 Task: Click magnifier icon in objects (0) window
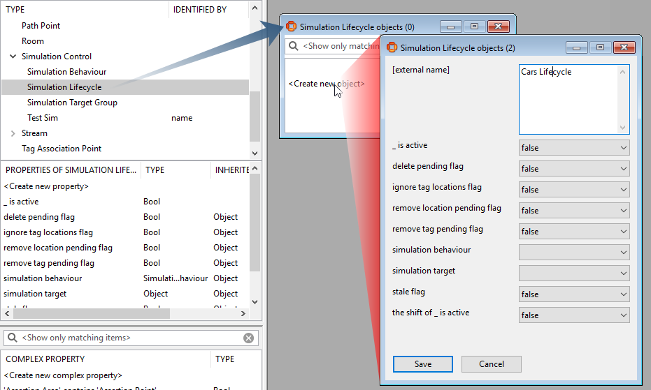[294, 46]
